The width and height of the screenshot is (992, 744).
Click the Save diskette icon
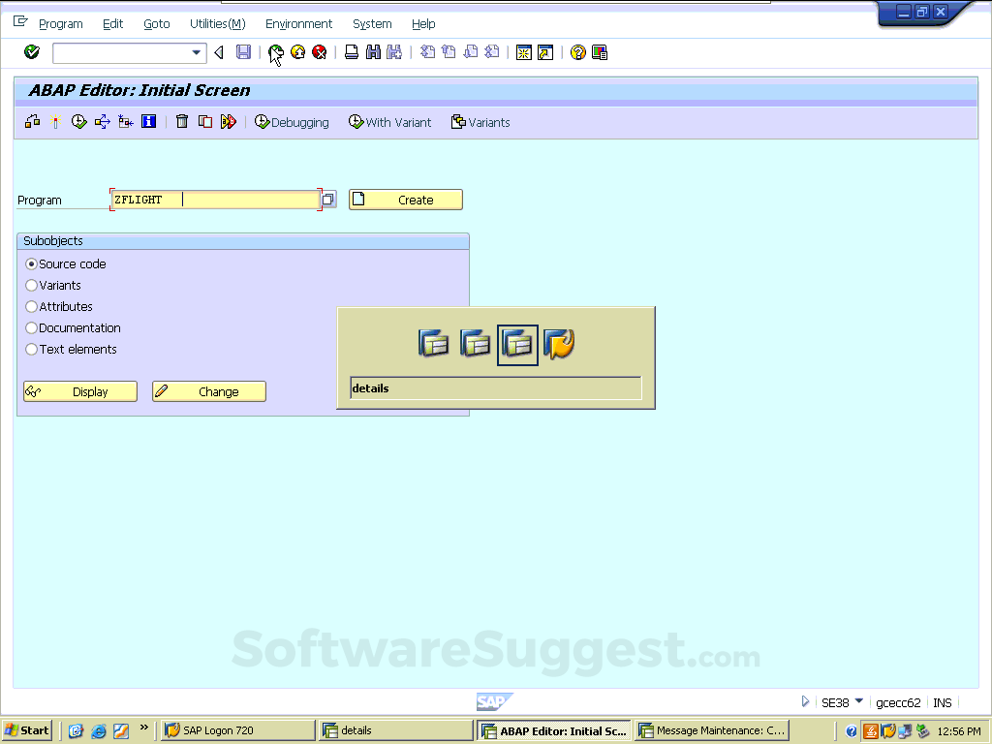pos(243,52)
